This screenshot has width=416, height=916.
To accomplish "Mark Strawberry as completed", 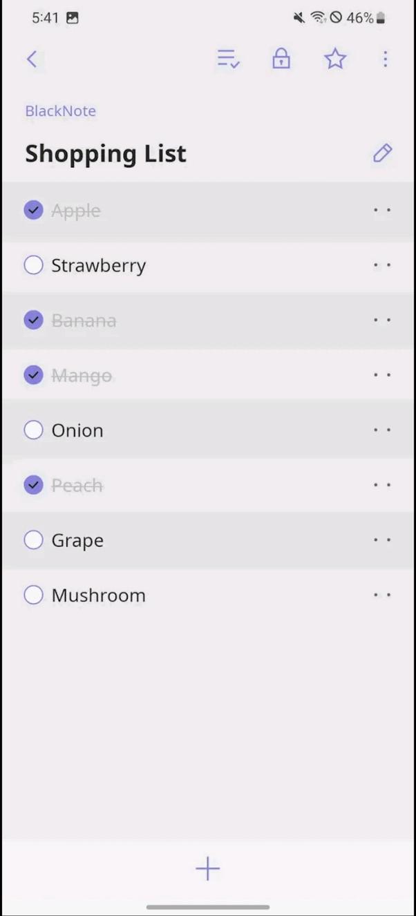I will click(x=33, y=265).
